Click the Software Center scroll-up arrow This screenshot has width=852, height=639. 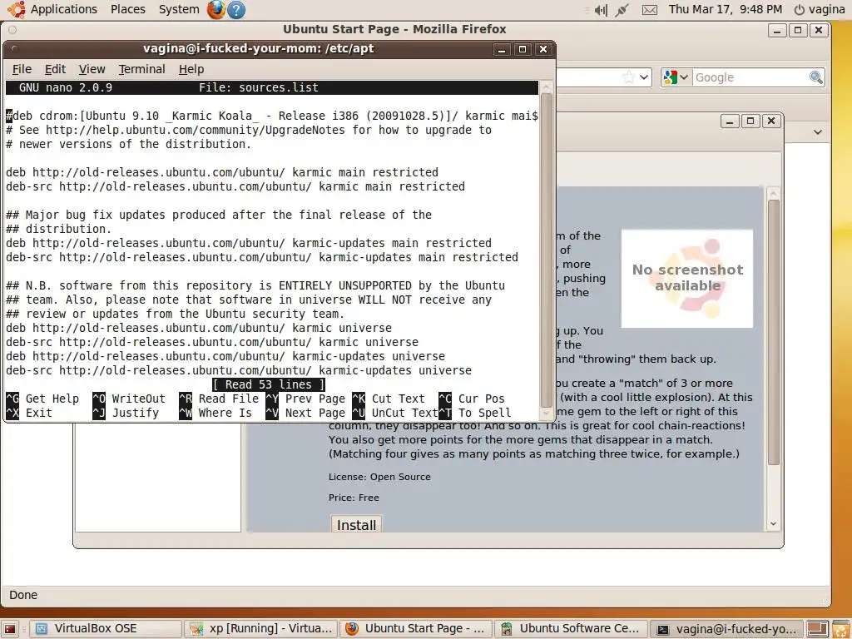[x=774, y=193]
